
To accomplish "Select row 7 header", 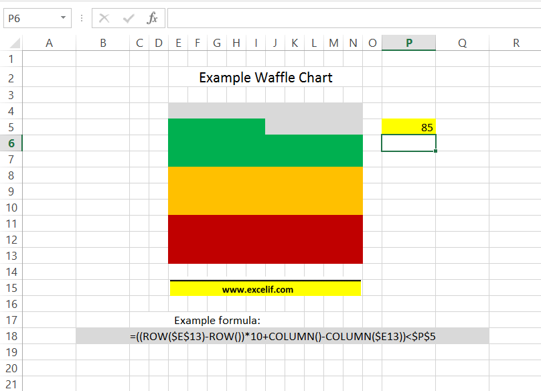I will [x=11, y=159].
